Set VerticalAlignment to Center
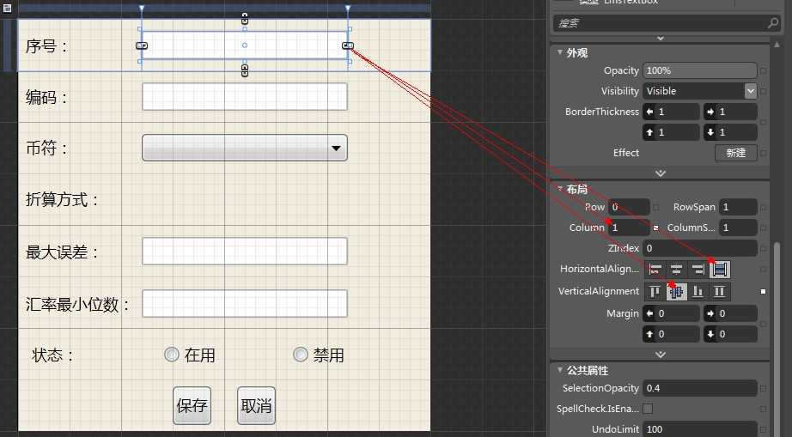Viewport: 792px width, 437px height. coord(676,292)
